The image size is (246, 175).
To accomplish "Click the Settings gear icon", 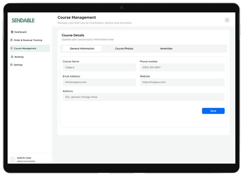I will coord(12,65).
